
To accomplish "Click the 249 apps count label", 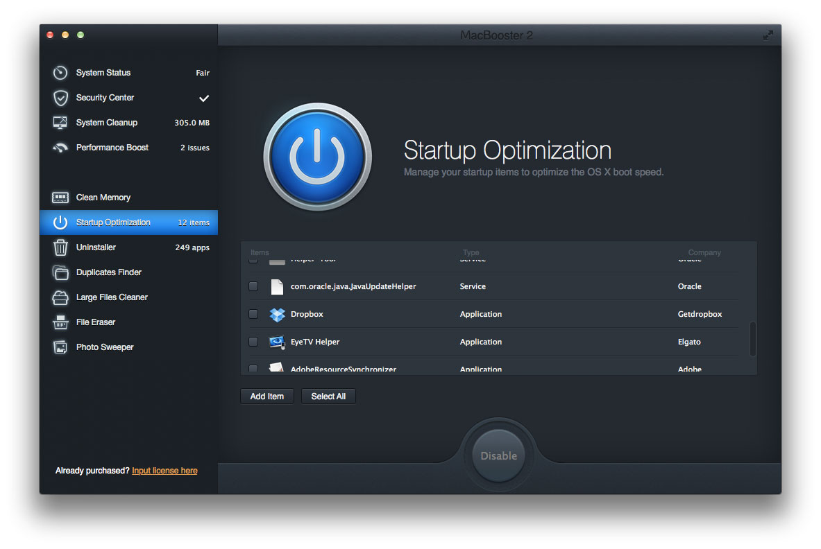I will [192, 247].
